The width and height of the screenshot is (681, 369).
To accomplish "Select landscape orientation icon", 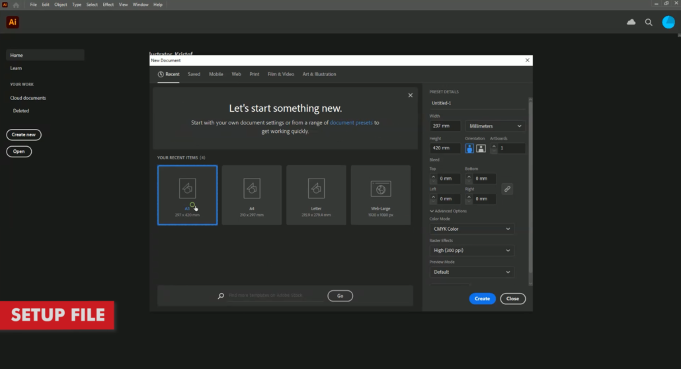I will [481, 148].
